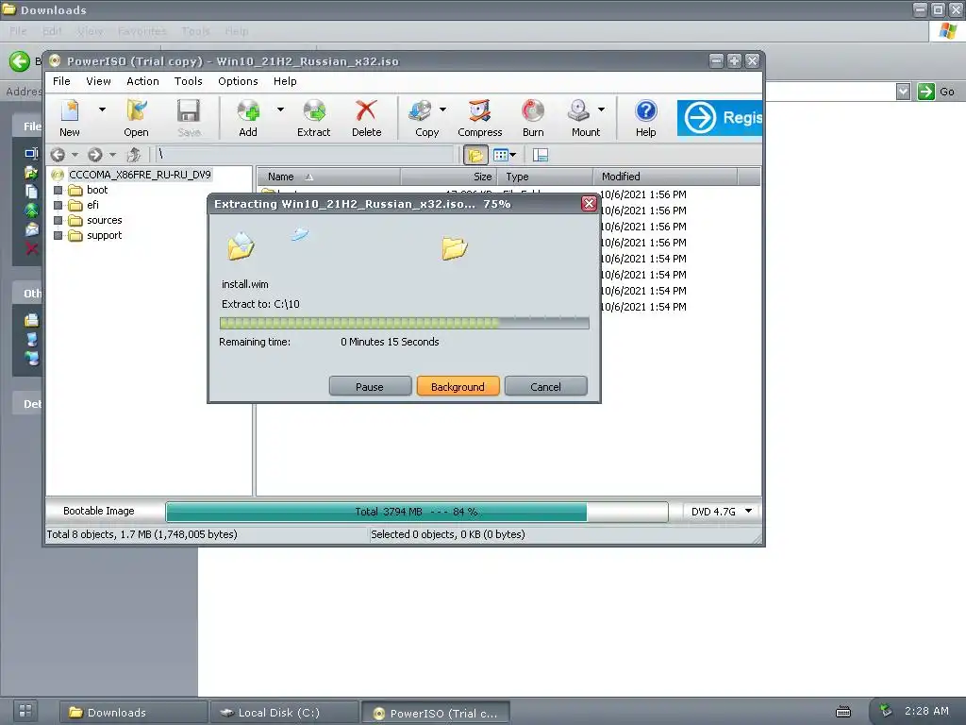Viewport: 966px width, 725px height.
Task: Expand the sources folder node
Action: coord(58,221)
